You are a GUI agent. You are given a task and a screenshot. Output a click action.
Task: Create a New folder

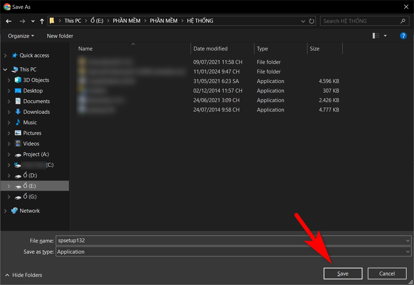(60, 36)
